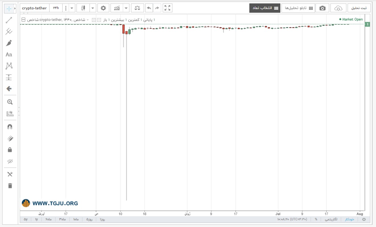Screen dimensions: 376x227
Task: Click the back arrow icon in sidebar
Action: (9, 89)
